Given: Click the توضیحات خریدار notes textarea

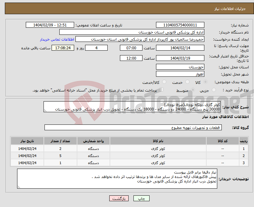Looking at the screenshot, I should point(117,179).
